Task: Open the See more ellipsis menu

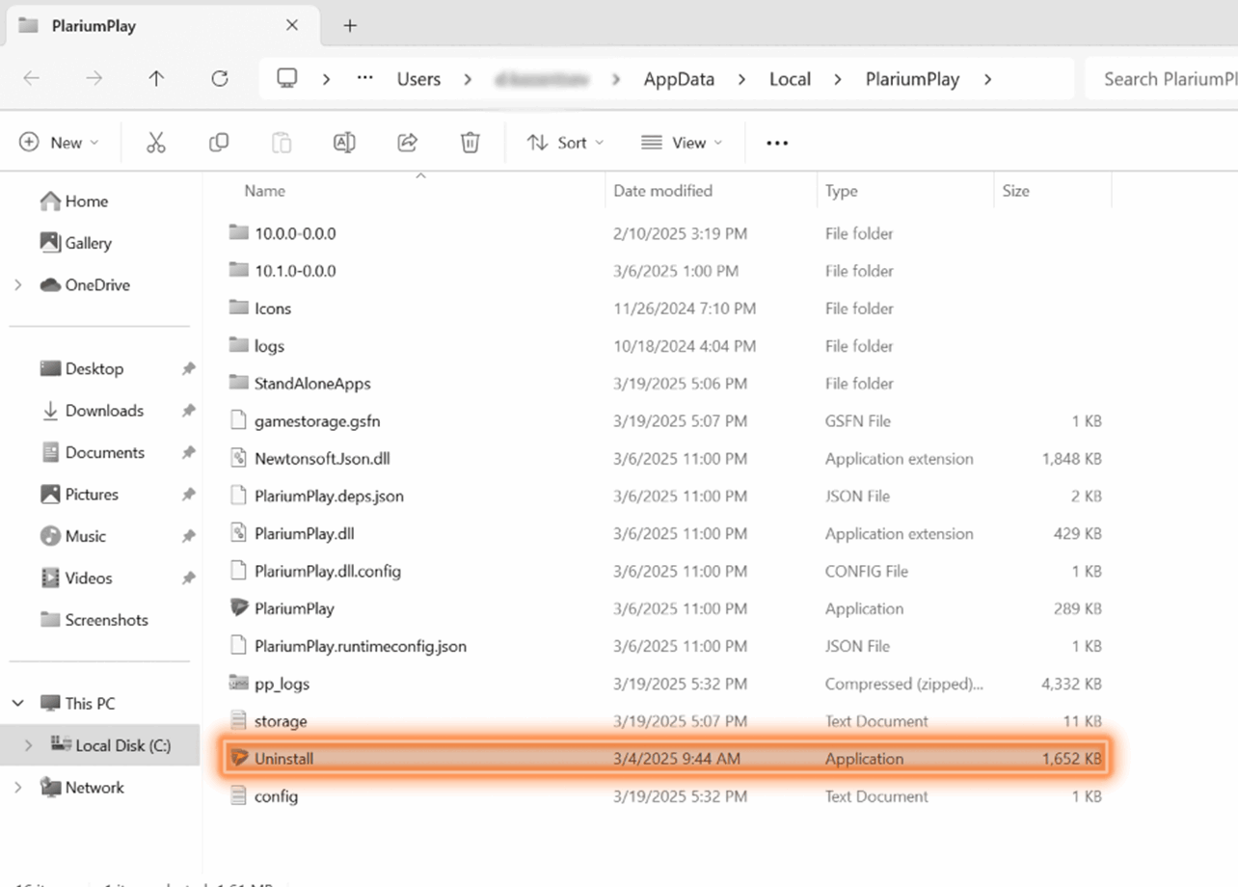Action: pyautogui.click(x=777, y=143)
